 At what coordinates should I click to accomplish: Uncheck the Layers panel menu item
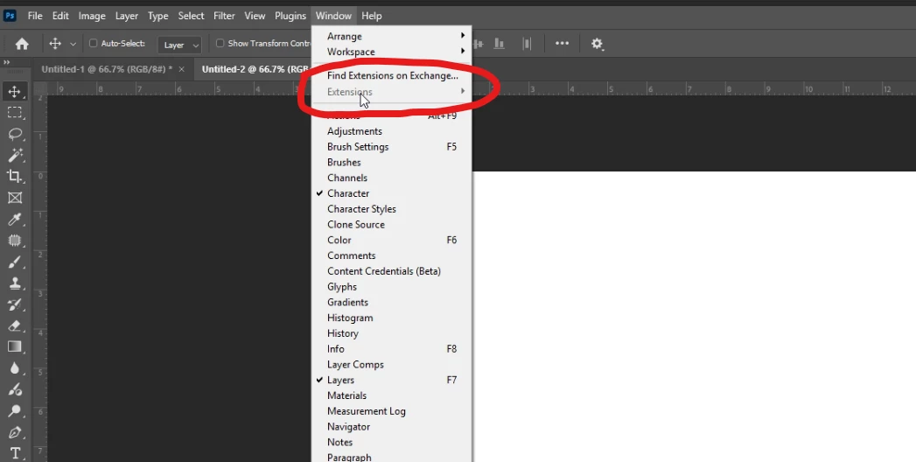click(391, 380)
